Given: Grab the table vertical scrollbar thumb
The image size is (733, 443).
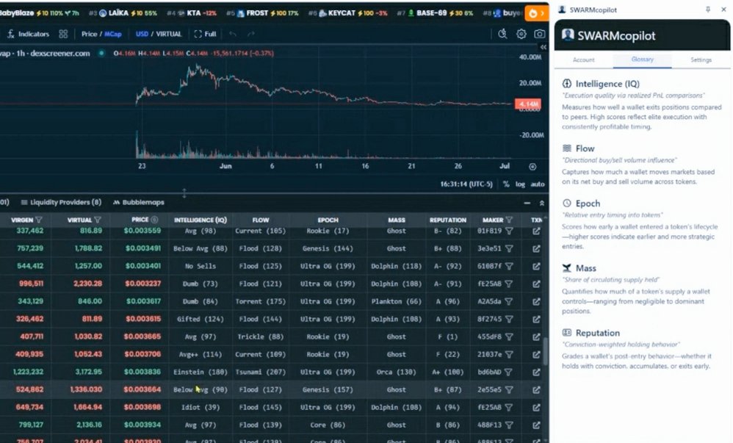Looking at the screenshot, I should click(545, 352).
